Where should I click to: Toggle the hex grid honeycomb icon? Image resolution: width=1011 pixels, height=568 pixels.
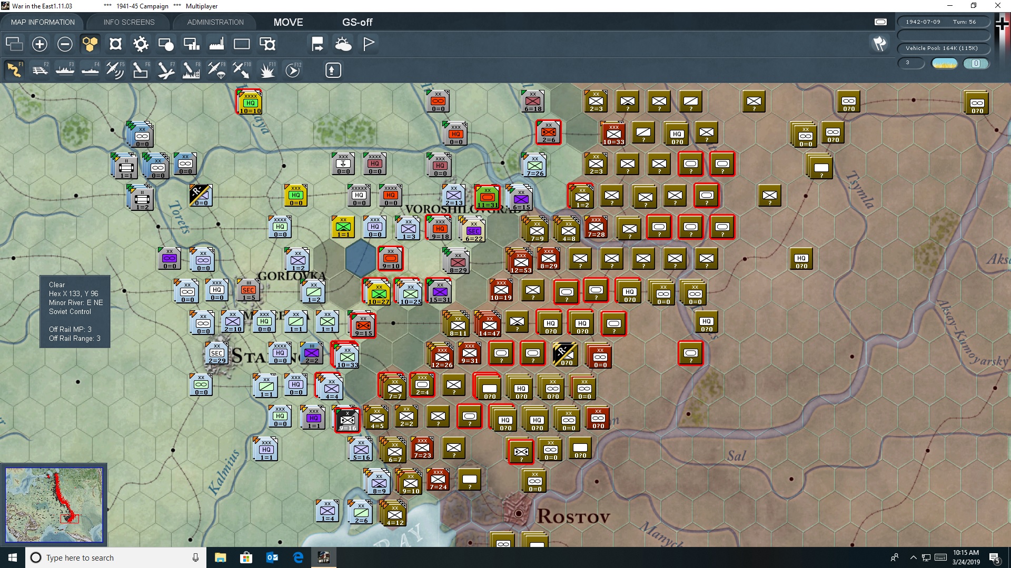[x=90, y=44]
